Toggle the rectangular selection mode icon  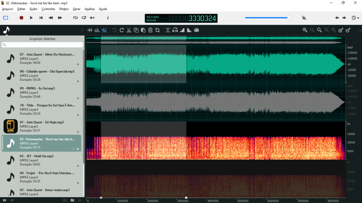pyautogui.click(x=5, y=17)
